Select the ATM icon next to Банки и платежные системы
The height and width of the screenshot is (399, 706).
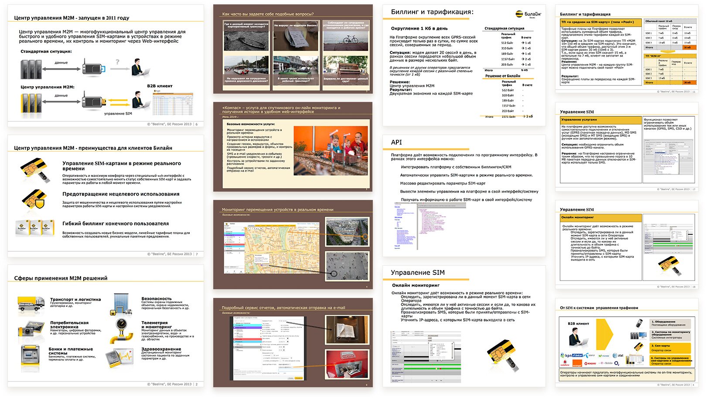[x=31, y=355]
